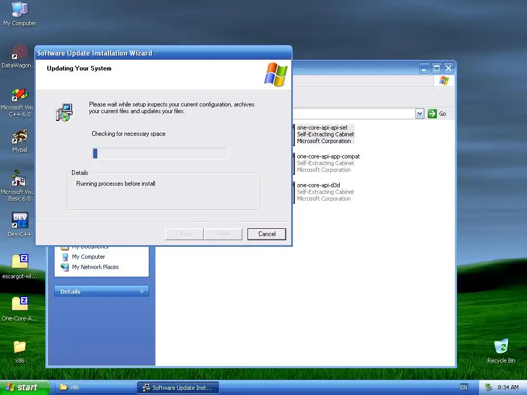Switch to Software Update Inst taskbar button
Screen dimensions: 527x395
pos(178,388)
